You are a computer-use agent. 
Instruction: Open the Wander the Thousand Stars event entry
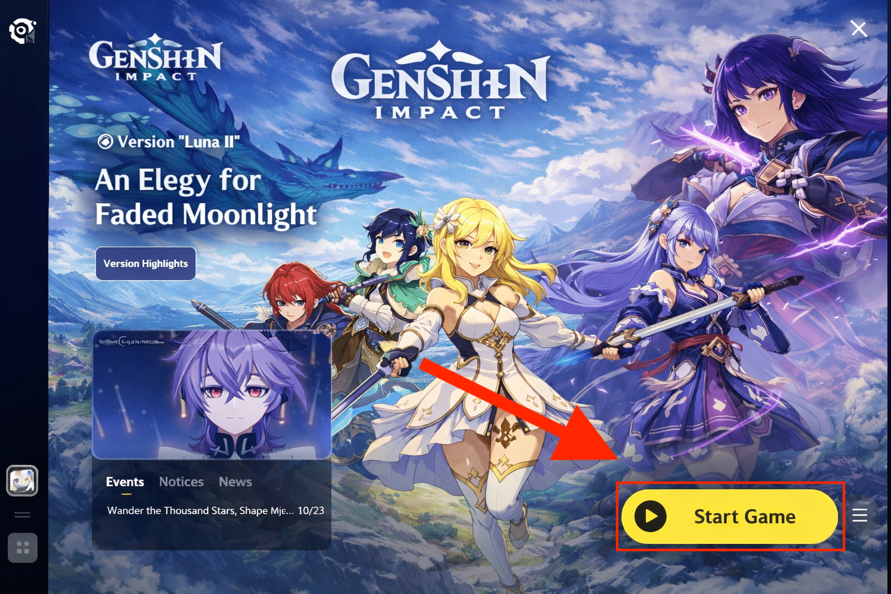point(215,510)
